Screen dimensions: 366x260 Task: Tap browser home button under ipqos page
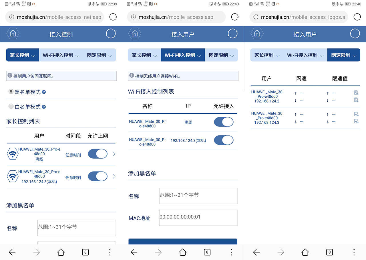[305, 252]
